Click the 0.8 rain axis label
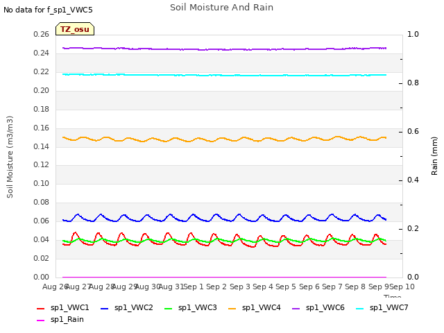This screenshot has width=444, height=333. (x=413, y=83)
